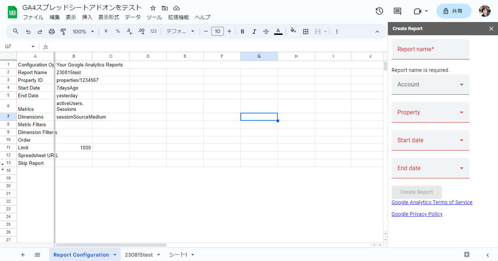Open the ファイル menu
The height and width of the screenshot is (261, 498).
(x=33, y=17)
